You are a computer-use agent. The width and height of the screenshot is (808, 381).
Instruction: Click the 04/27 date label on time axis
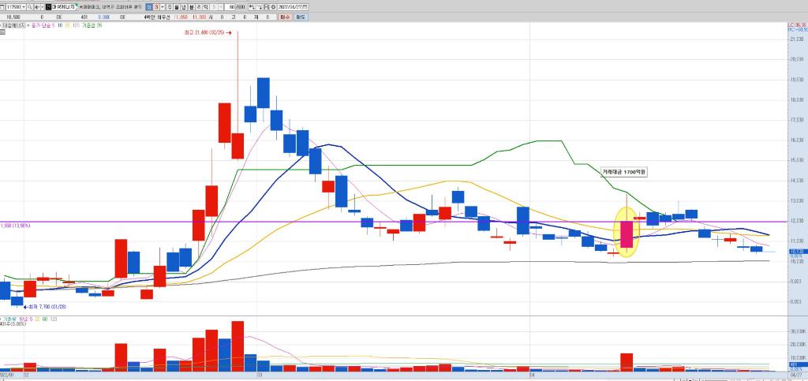tap(796, 375)
